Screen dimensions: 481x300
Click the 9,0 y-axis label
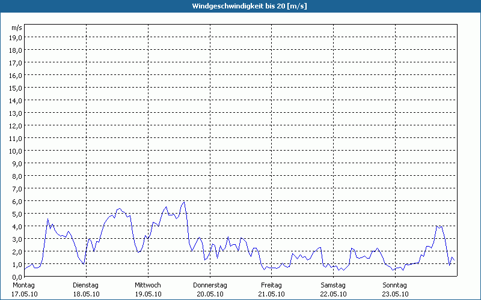click(x=17, y=163)
